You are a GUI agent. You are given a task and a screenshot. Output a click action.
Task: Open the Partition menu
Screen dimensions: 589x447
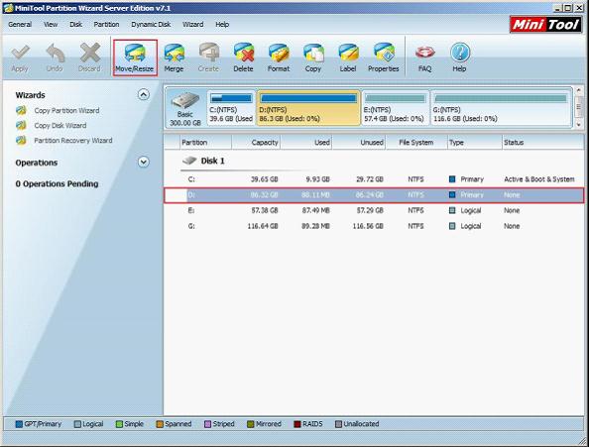coord(106,25)
